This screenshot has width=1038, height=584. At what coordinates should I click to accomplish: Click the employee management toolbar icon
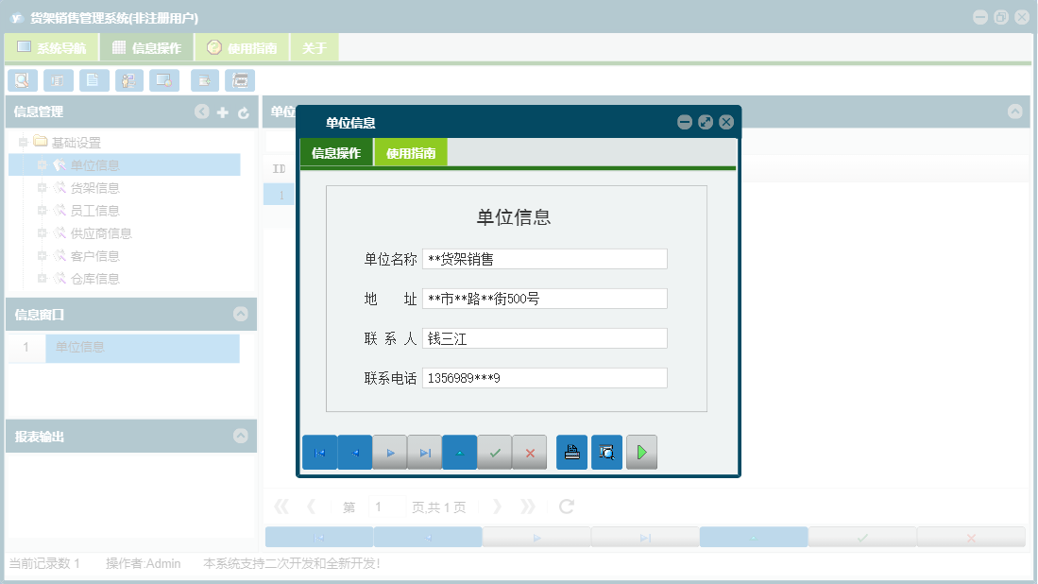coord(128,80)
